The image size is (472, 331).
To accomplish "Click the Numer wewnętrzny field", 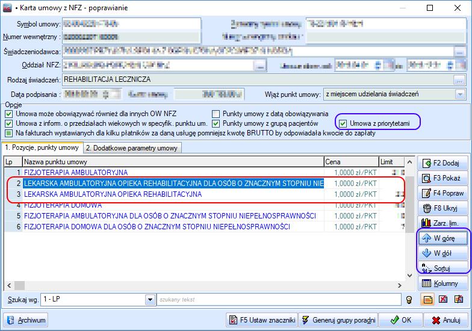I will (x=131, y=37).
